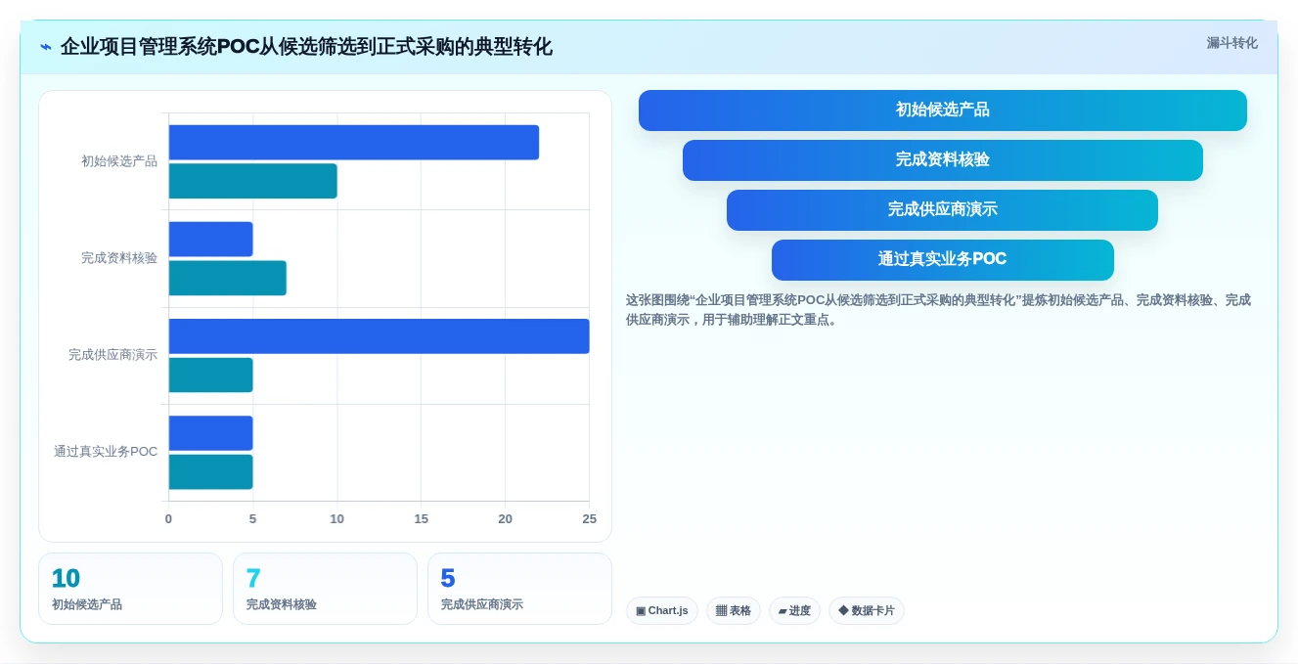Open the stat card showing 10
Screen dimensions: 1298x664
[x=130, y=589]
